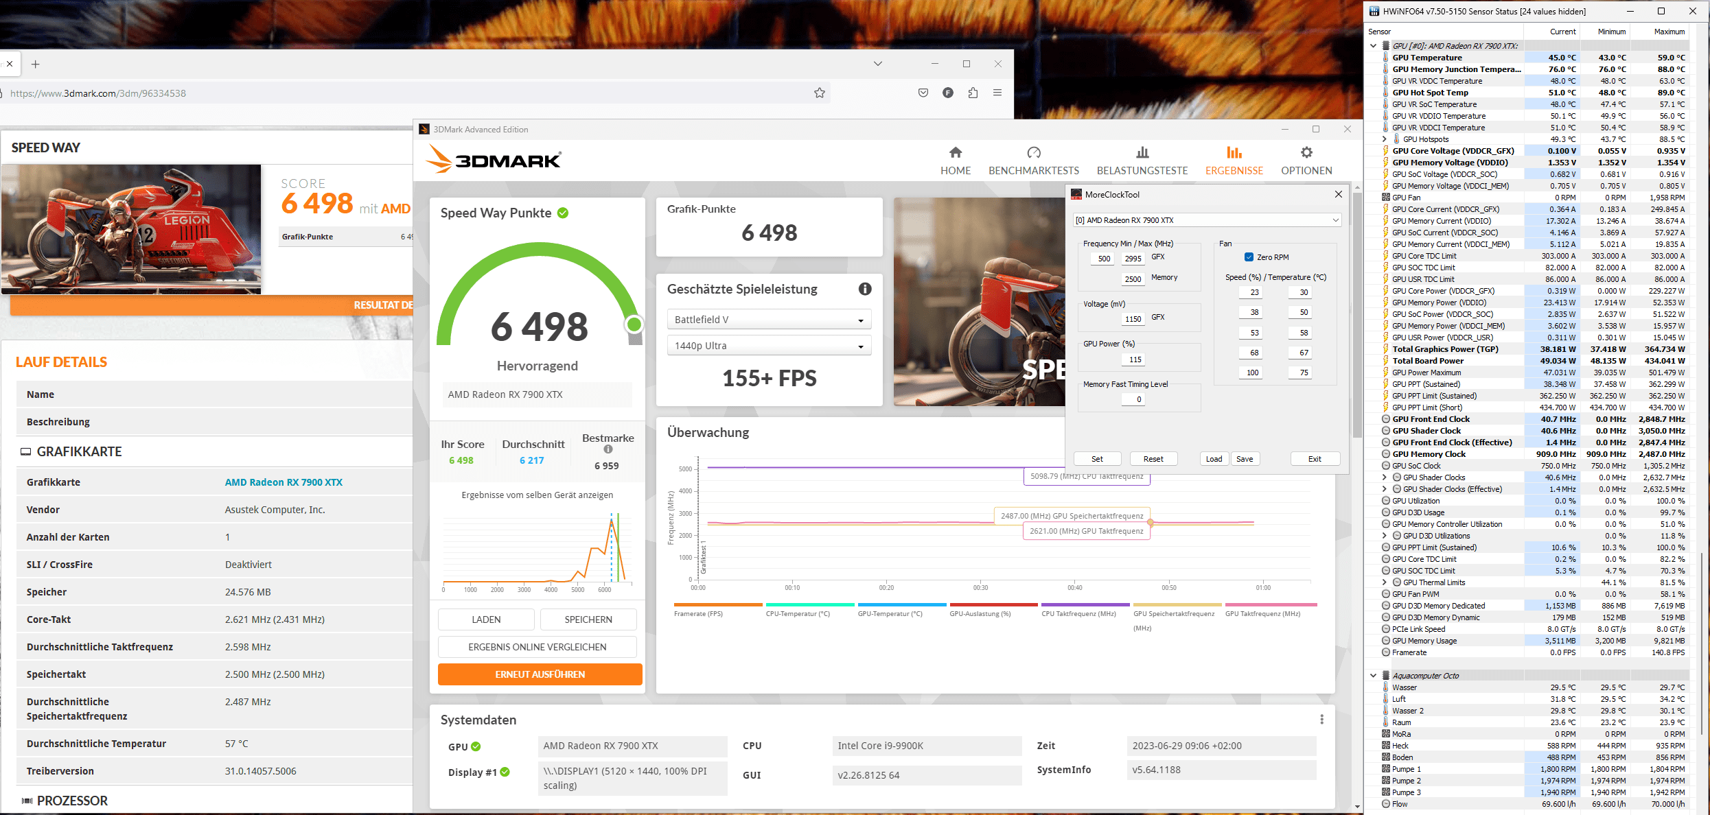Collapse the Aquacomputer Octo sensor group
The height and width of the screenshot is (815, 1710).
point(1373,675)
